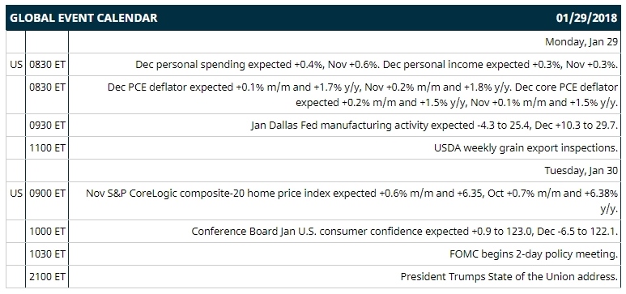Screen dimensions: 626x294
Task: Select the 01/29/2018 date in header
Action: click(x=587, y=18)
